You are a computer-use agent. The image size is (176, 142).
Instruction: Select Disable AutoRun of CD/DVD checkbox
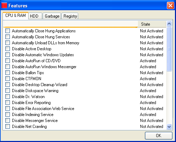point(7,61)
